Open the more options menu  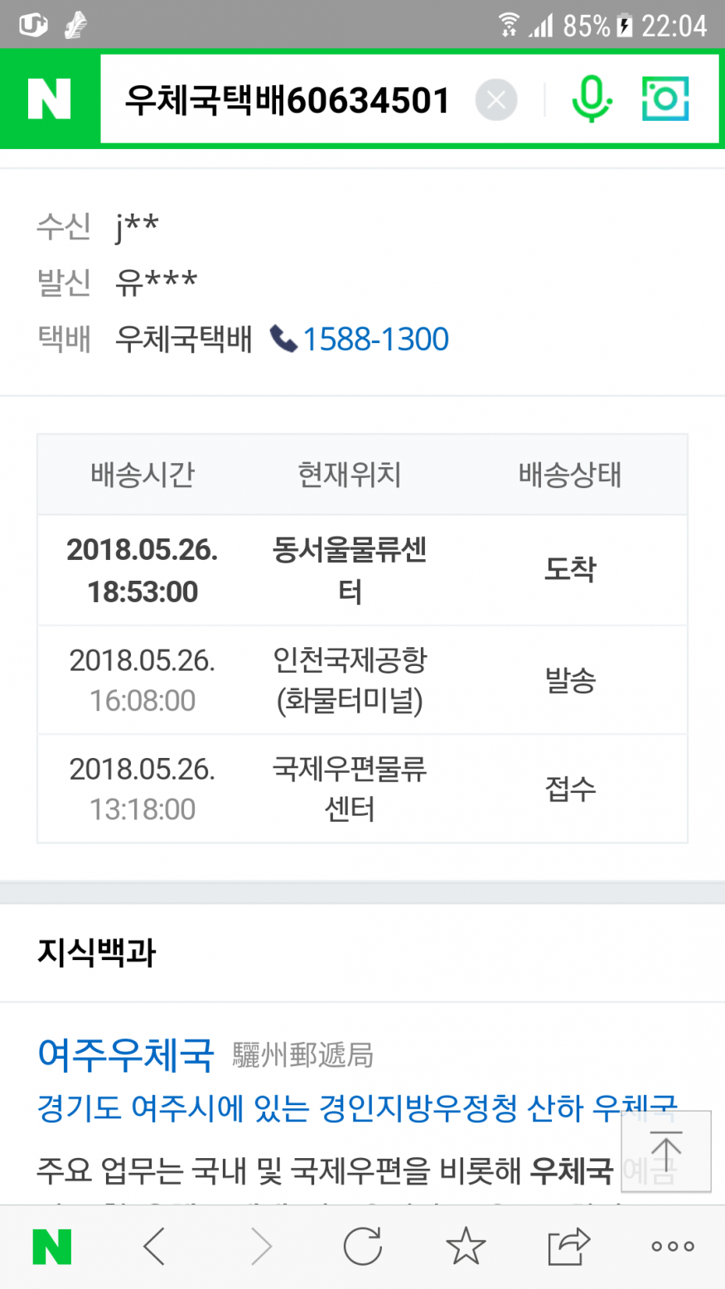(x=672, y=1246)
